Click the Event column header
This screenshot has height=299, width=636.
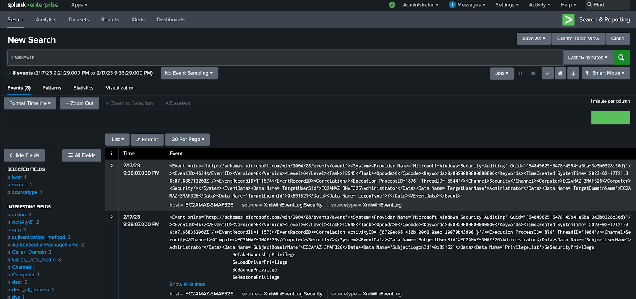176,153
